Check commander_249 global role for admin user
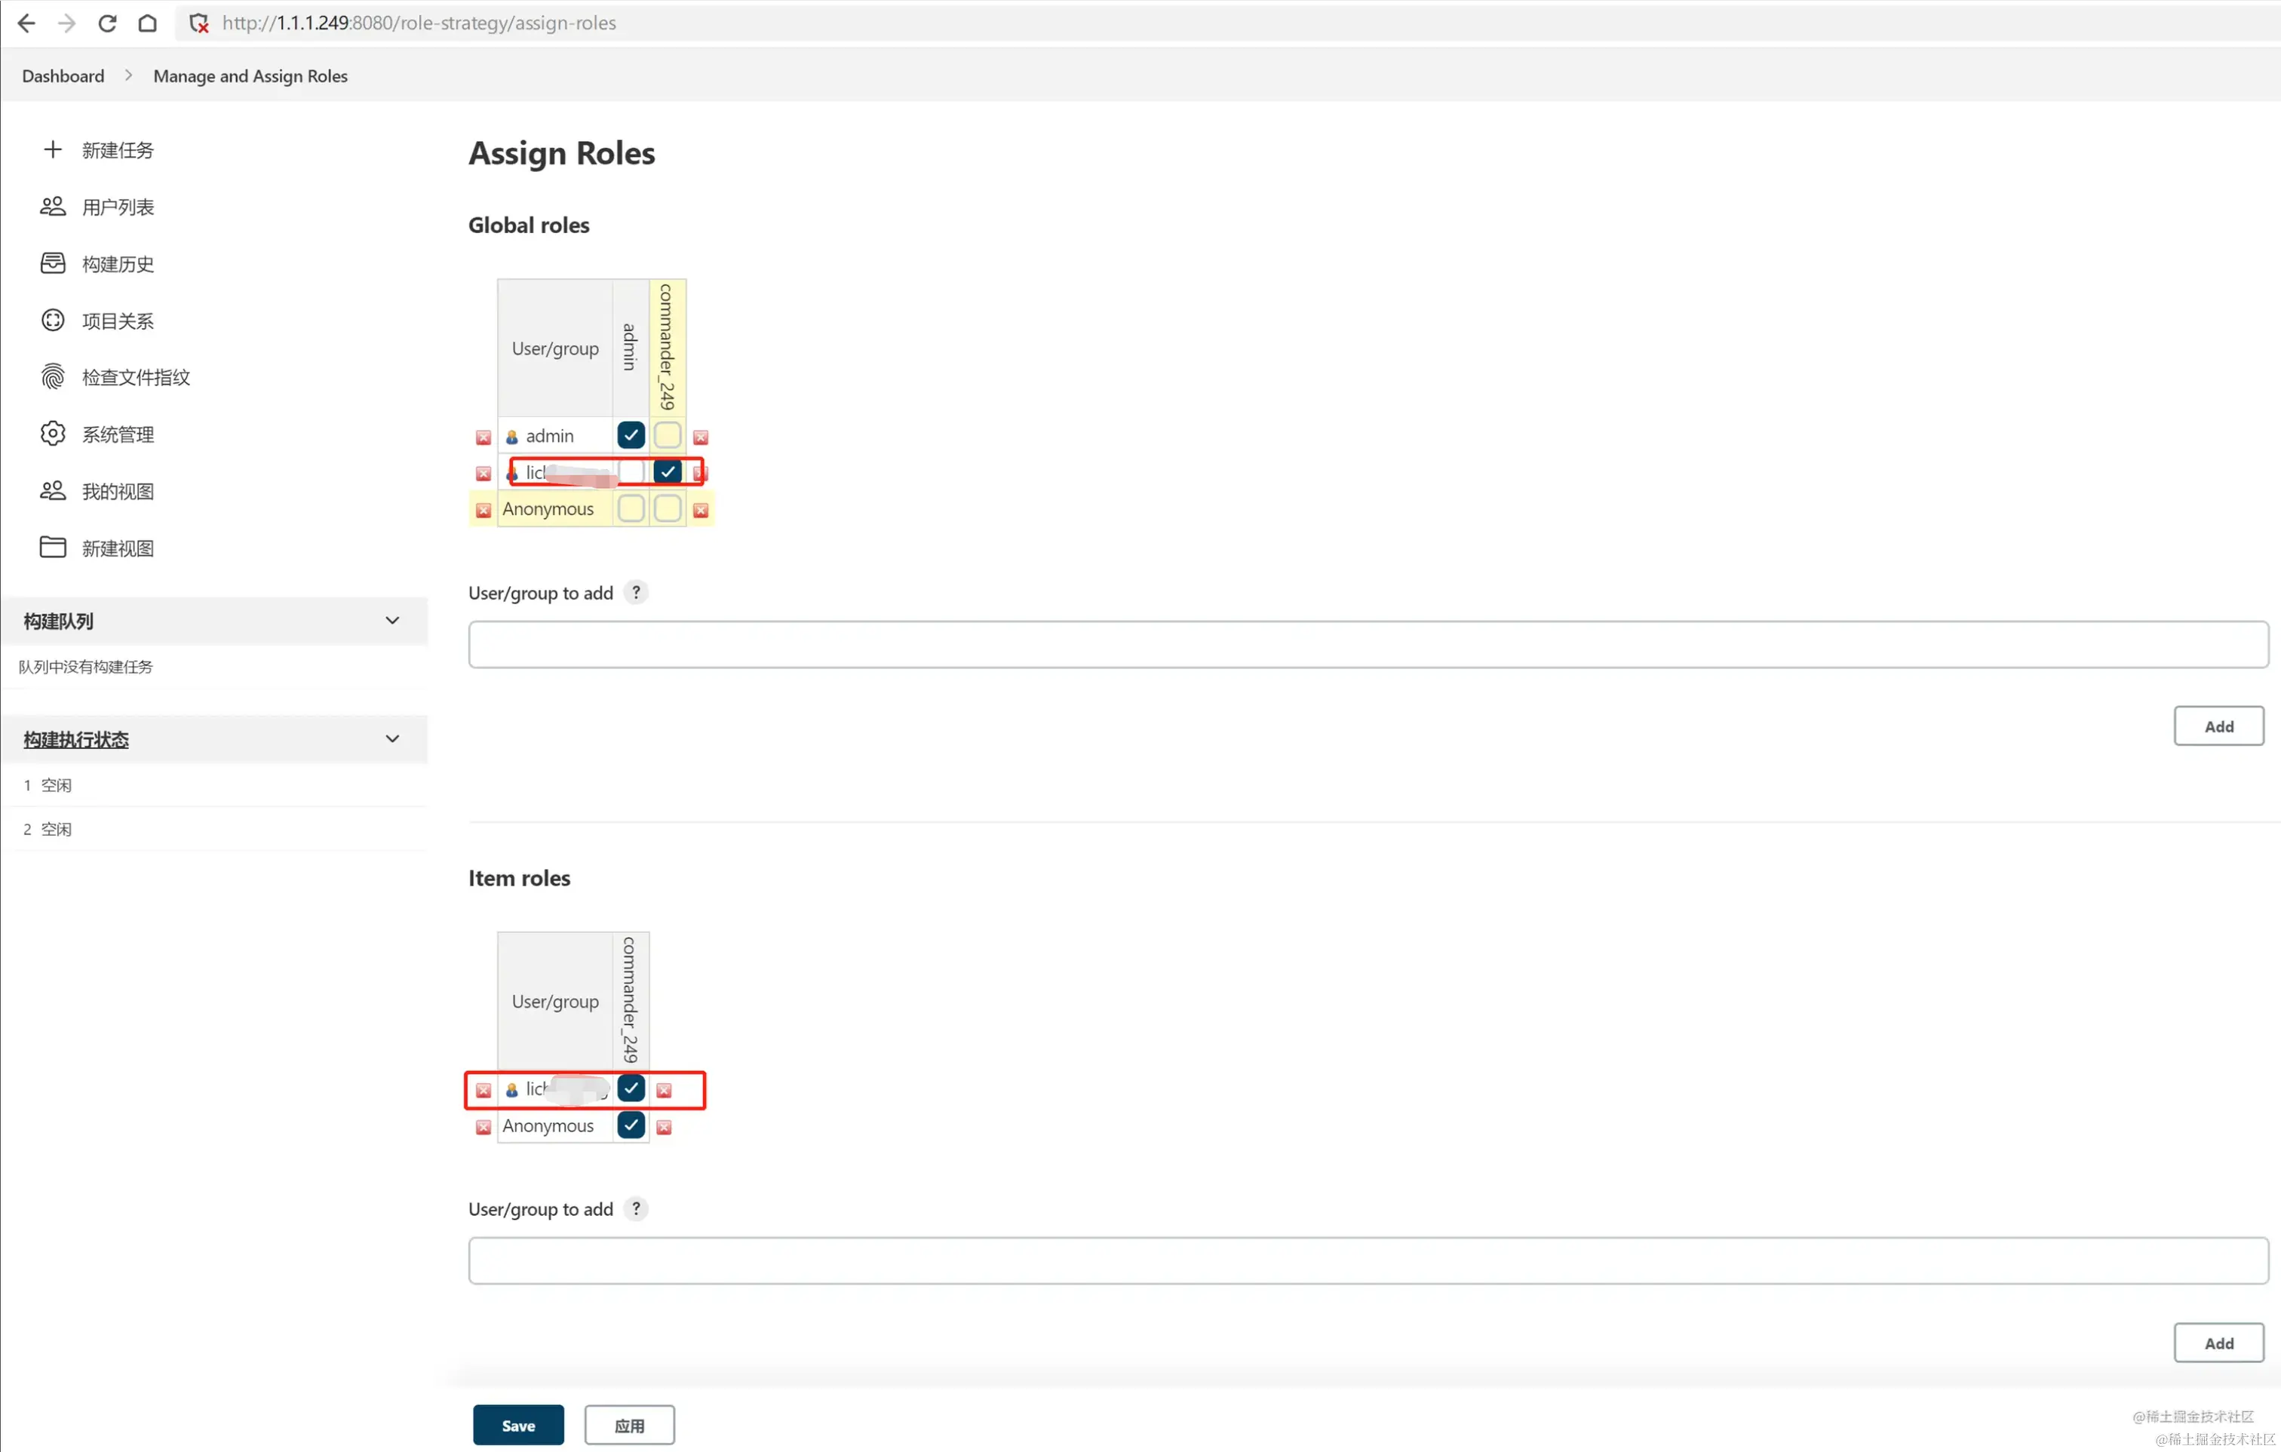This screenshot has width=2281, height=1452. (667, 434)
